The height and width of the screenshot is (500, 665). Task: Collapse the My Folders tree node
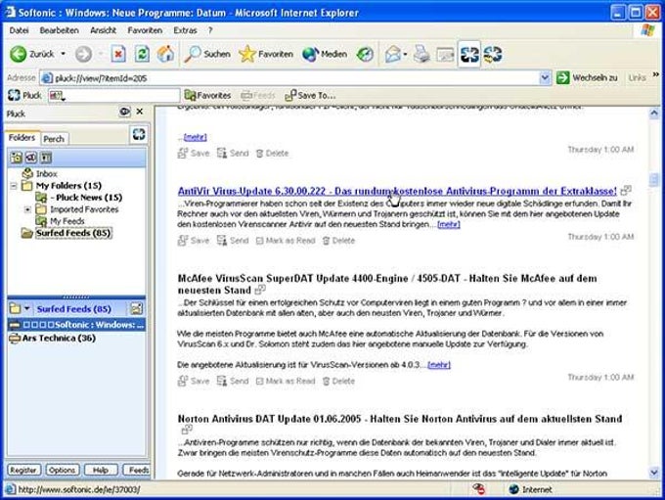coord(14,186)
